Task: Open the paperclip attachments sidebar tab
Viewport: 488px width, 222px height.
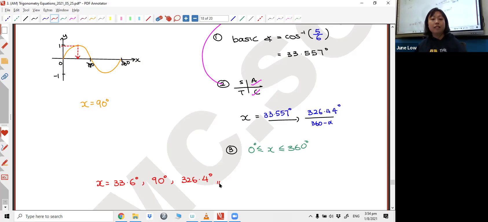Action: [x=4, y=77]
